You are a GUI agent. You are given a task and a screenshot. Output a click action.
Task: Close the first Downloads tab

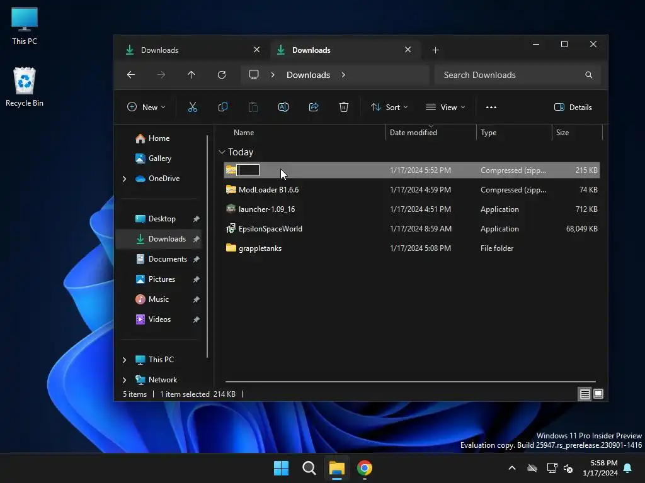(x=257, y=50)
